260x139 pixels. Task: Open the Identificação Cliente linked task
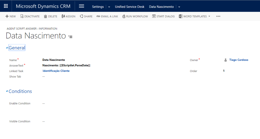point(56,71)
